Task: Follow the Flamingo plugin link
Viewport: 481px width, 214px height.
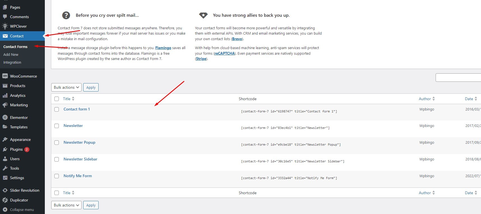Action: click(x=163, y=48)
